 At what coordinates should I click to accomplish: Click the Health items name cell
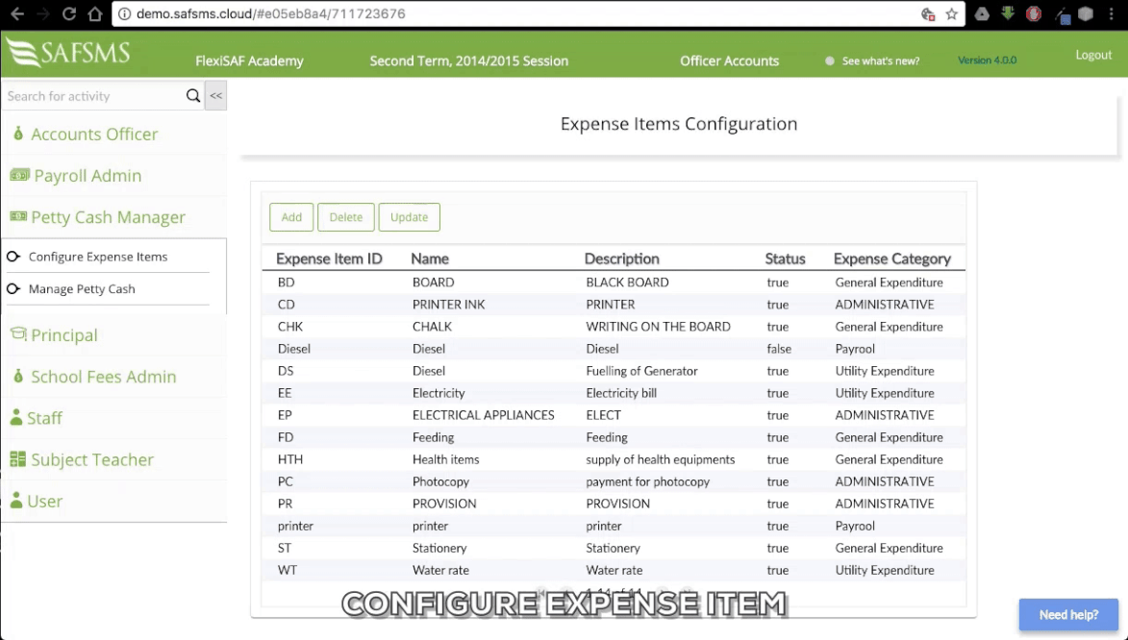446,460
